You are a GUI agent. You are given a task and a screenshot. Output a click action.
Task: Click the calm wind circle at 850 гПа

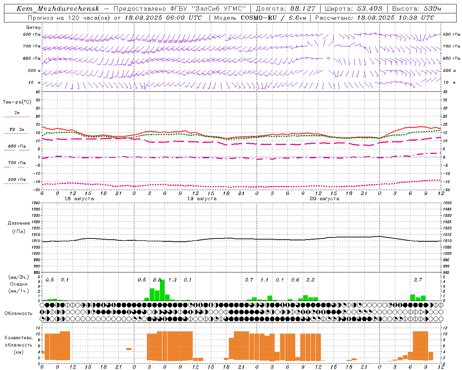tap(328, 58)
